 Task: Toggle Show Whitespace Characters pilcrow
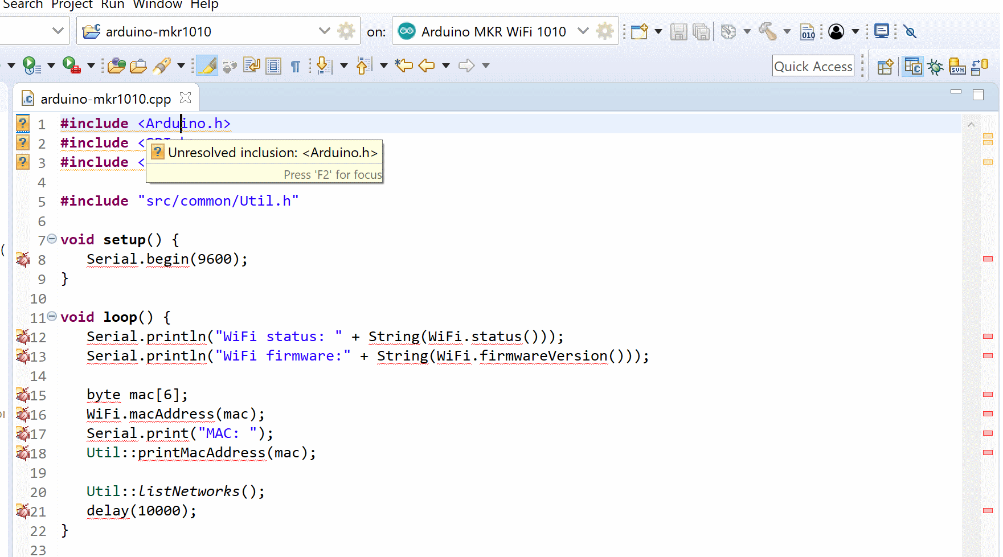click(x=295, y=66)
